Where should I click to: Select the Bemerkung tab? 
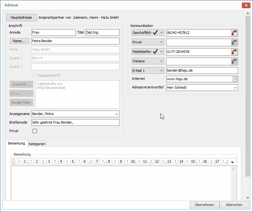[x=17, y=143]
